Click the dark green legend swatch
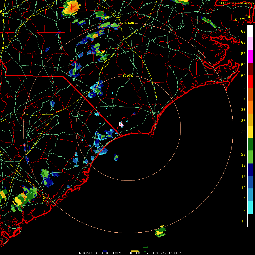255x255 pixels. tap(250, 144)
